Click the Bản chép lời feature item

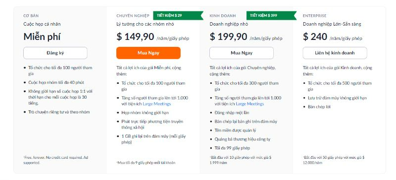click(319, 107)
